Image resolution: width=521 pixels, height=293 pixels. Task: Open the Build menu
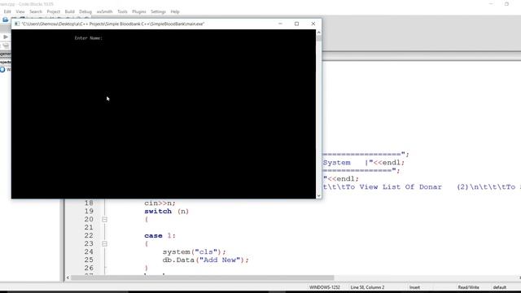pos(69,11)
